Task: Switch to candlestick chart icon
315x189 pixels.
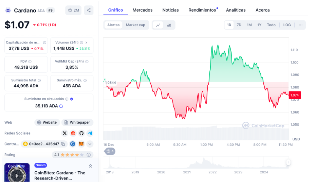Action: point(169,25)
